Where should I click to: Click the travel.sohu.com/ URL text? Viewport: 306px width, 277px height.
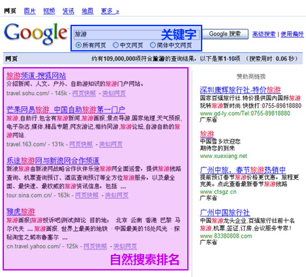pos(28,93)
